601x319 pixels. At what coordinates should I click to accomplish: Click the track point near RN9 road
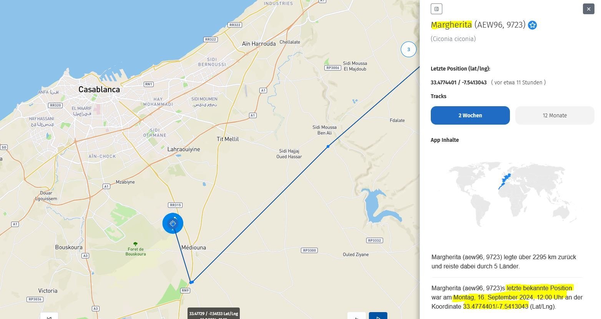click(x=191, y=282)
